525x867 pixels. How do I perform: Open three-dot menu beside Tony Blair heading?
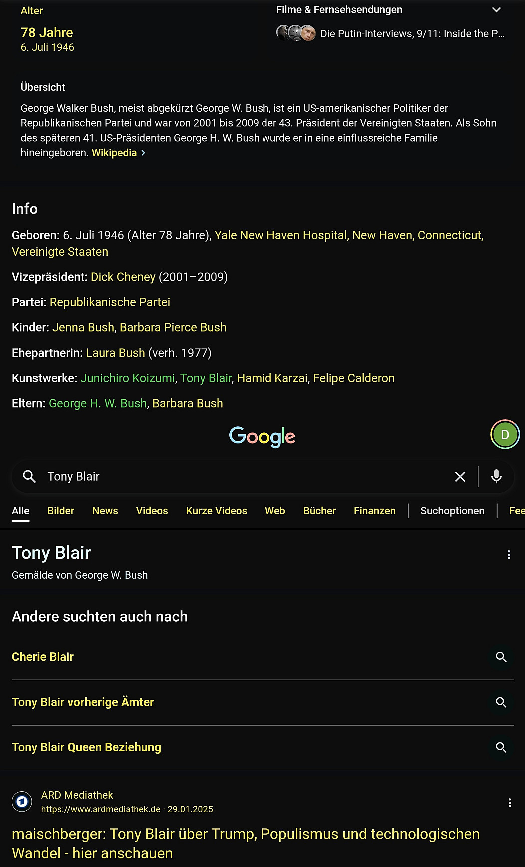tap(509, 555)
